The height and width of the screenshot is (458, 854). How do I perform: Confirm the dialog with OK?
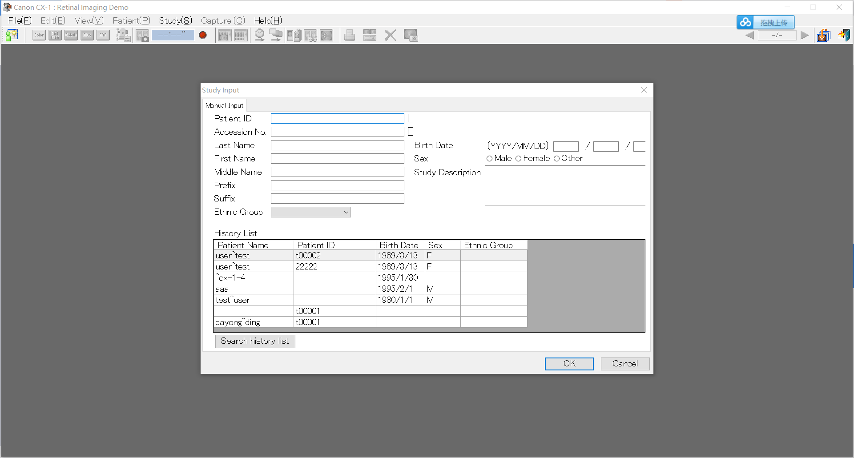point(569,364)
